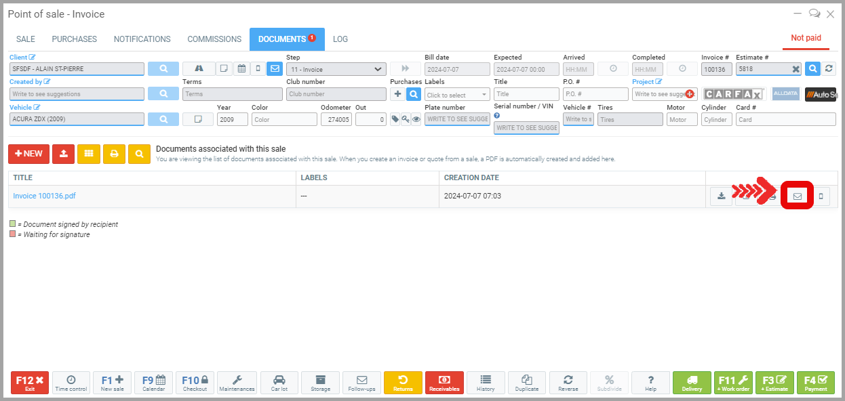845x401 pixels.
Task: Open the Invoice 100136.pdf link
Action: click(45, 196)
